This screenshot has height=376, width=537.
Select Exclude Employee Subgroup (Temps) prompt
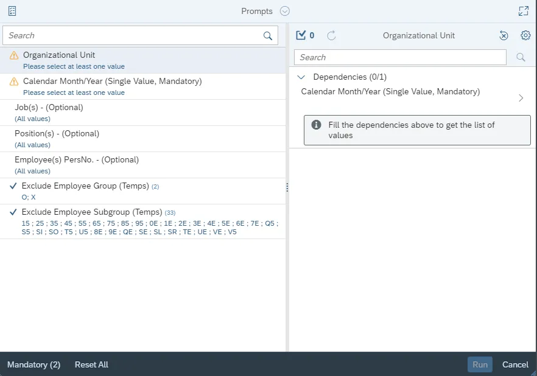(x=91, y=212)
